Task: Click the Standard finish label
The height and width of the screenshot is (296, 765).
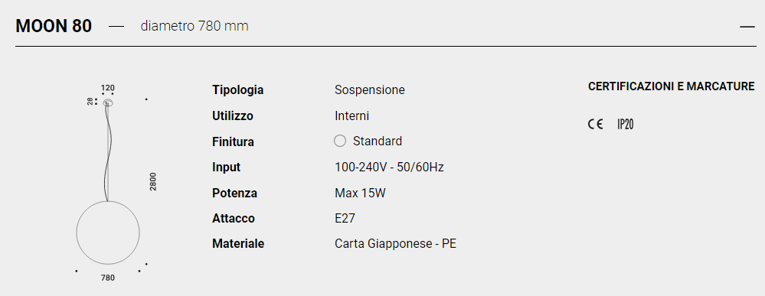Action: click(x=378, y=141)
